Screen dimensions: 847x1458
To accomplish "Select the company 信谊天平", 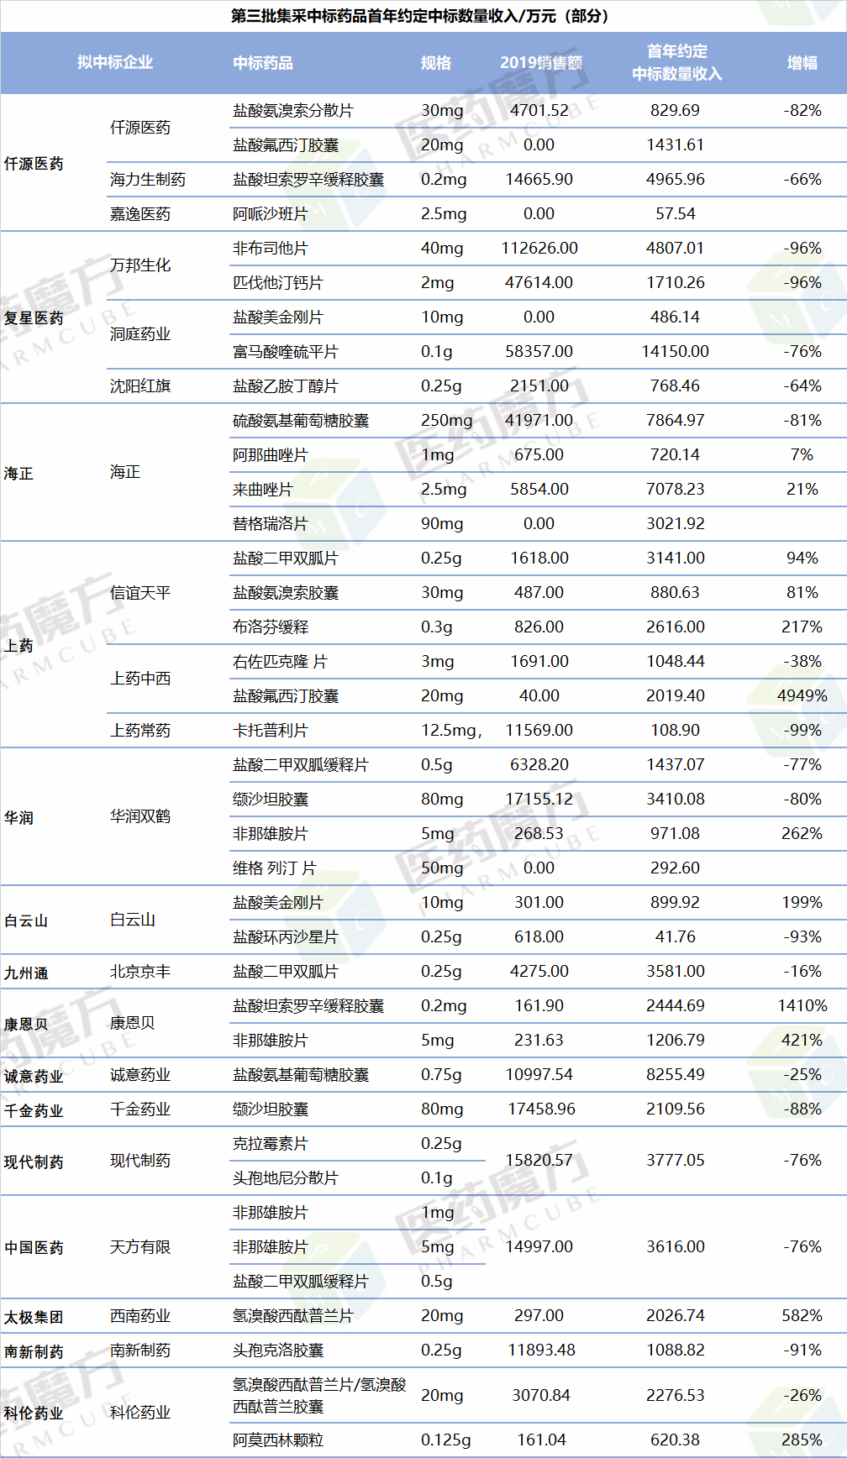I will [x=140, y=593].
